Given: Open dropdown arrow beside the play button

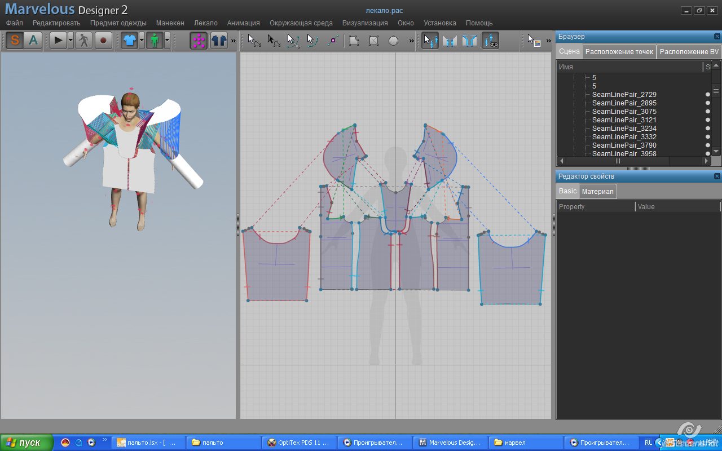Looking at the screenshot, I should [71, 41].
